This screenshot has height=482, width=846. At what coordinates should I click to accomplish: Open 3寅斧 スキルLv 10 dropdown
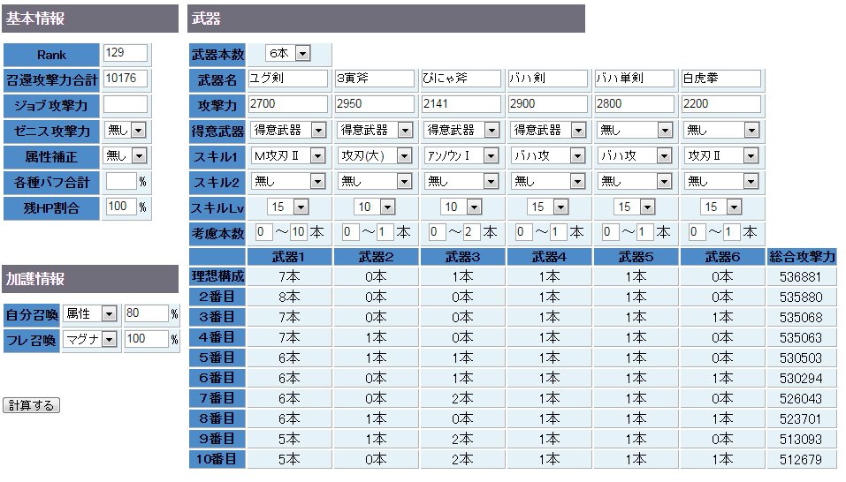click(x=375, y=207)
